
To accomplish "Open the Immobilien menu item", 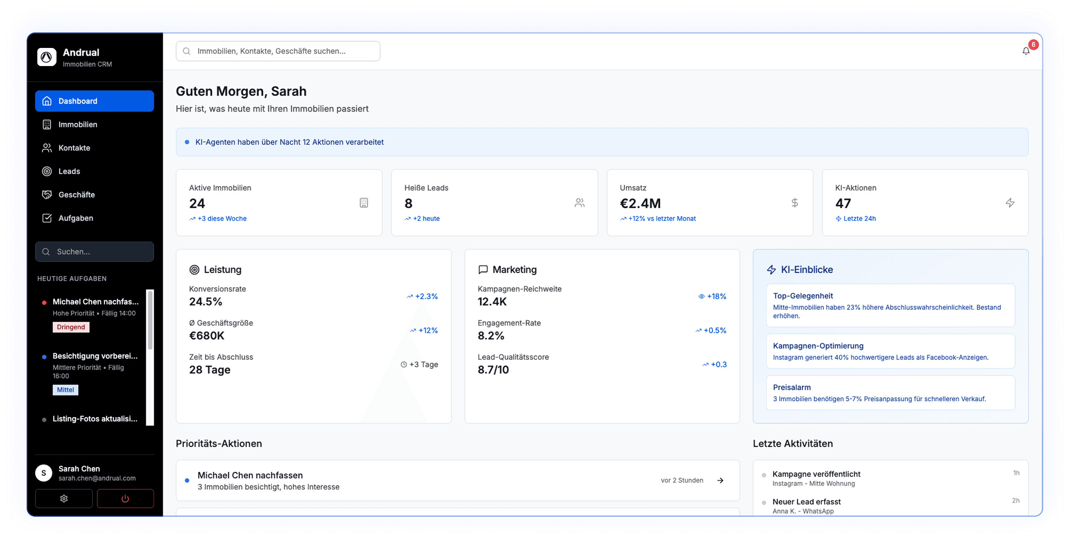I will tap(78, 125).
